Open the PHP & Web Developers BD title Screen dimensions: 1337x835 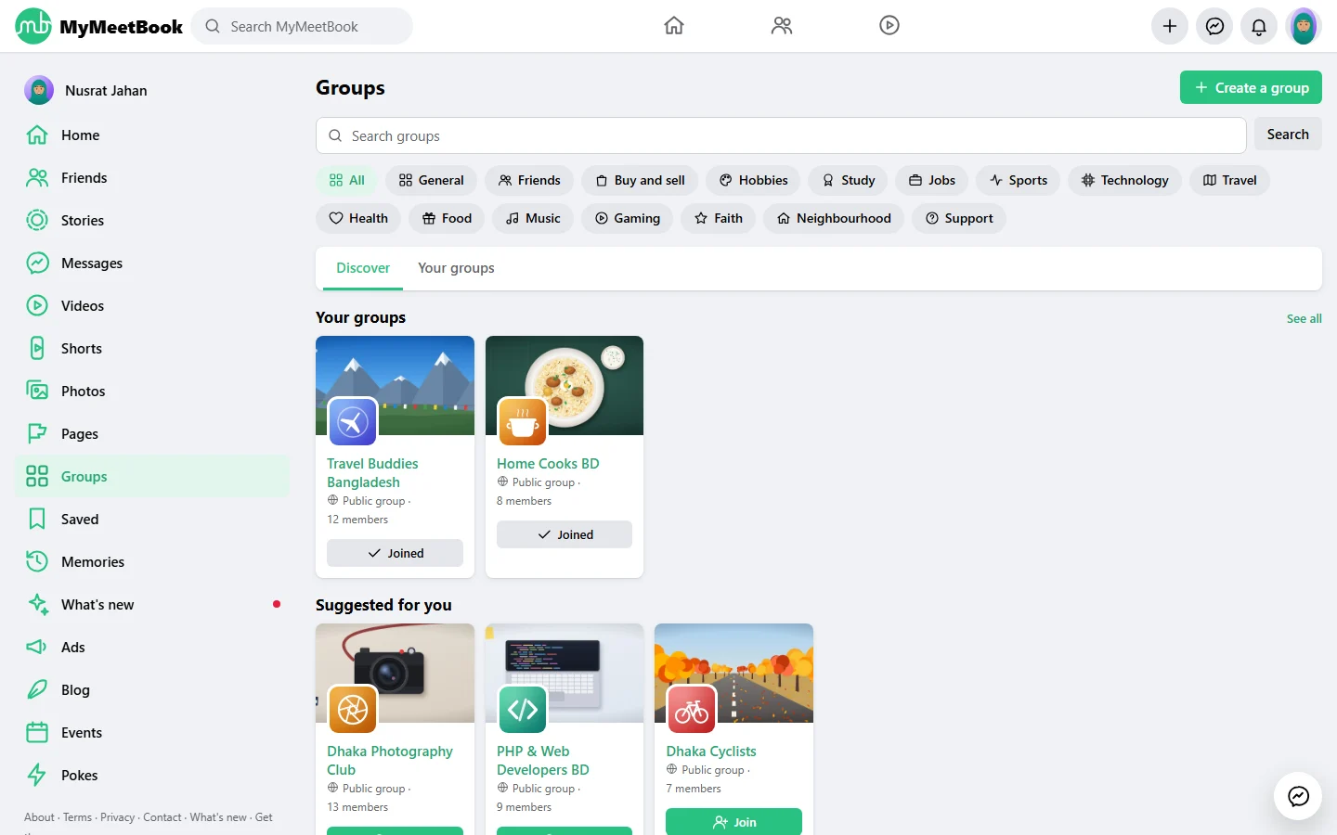pyautogui.click(x=543, y=761)
